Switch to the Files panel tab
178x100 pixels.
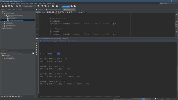tap(14, 10)
